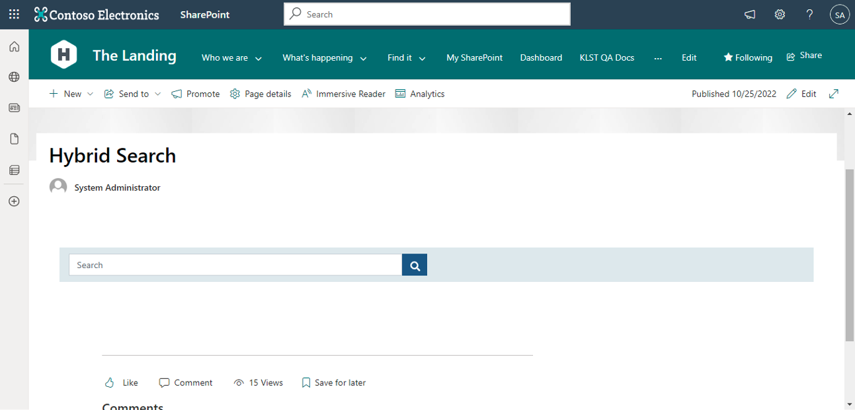Expand the Find it menu

coord(407,58)
